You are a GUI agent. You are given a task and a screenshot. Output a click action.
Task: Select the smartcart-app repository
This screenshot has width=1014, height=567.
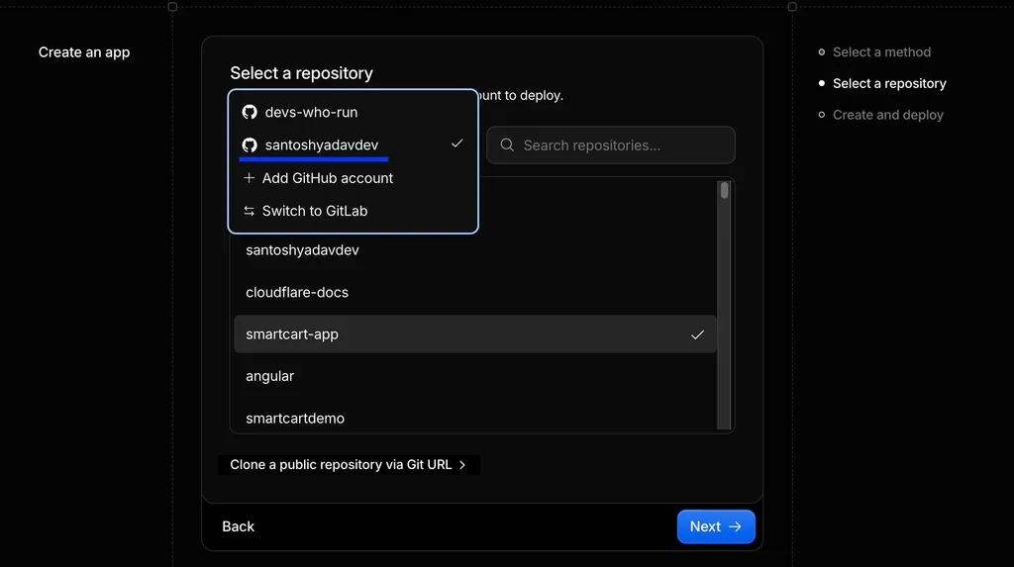coord(474,334)
